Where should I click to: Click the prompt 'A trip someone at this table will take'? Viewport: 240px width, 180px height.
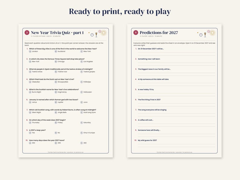(x=153, y=79)
